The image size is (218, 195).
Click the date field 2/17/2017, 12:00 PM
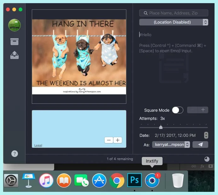coord(175,136)
